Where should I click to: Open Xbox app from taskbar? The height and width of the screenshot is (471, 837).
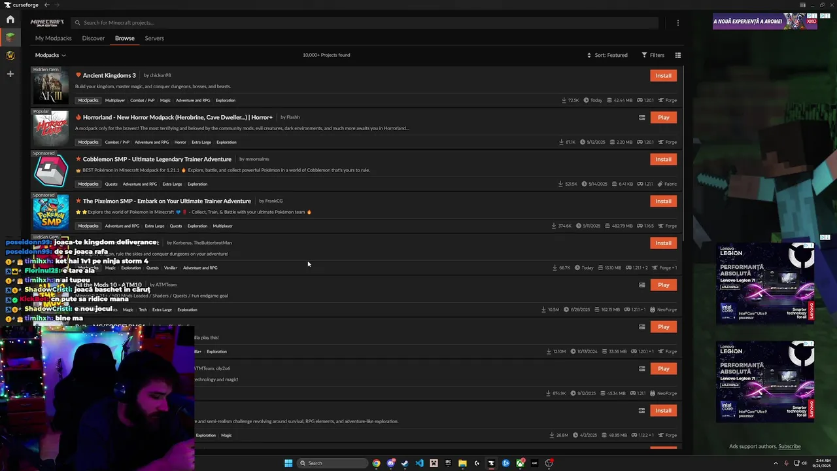pos(520,463)
